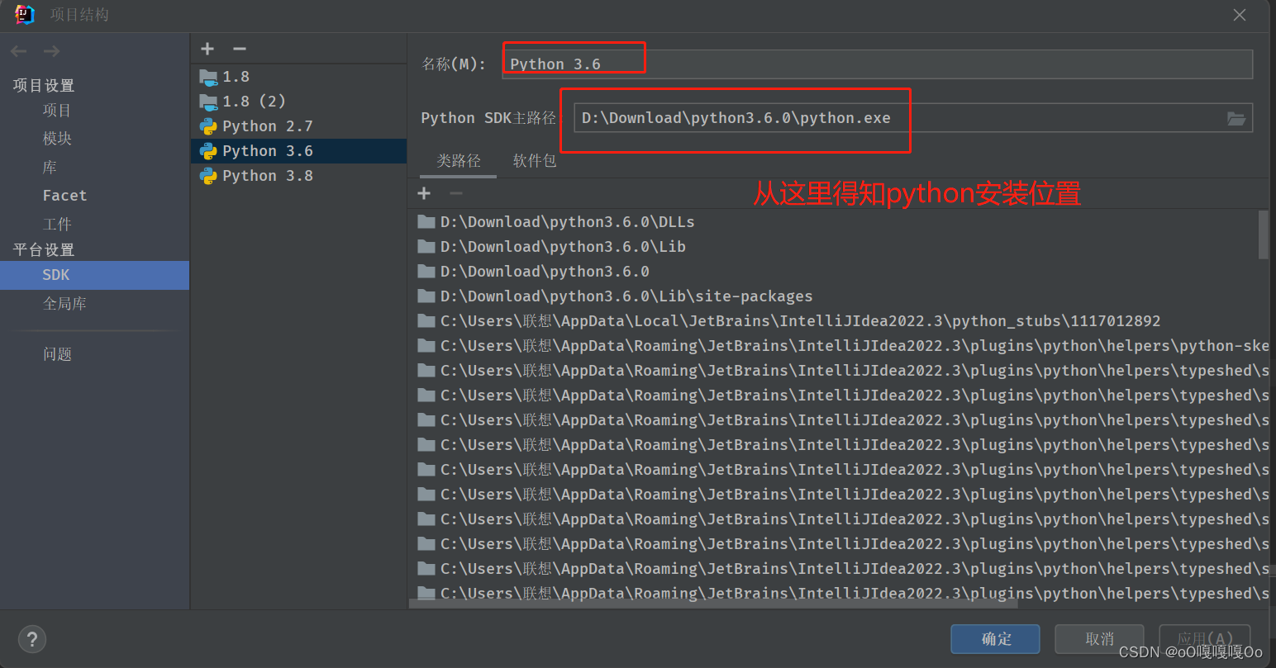Close the 项目结构 dialog
Viewport: 1276px width, 668px height.
[1240, 15]
